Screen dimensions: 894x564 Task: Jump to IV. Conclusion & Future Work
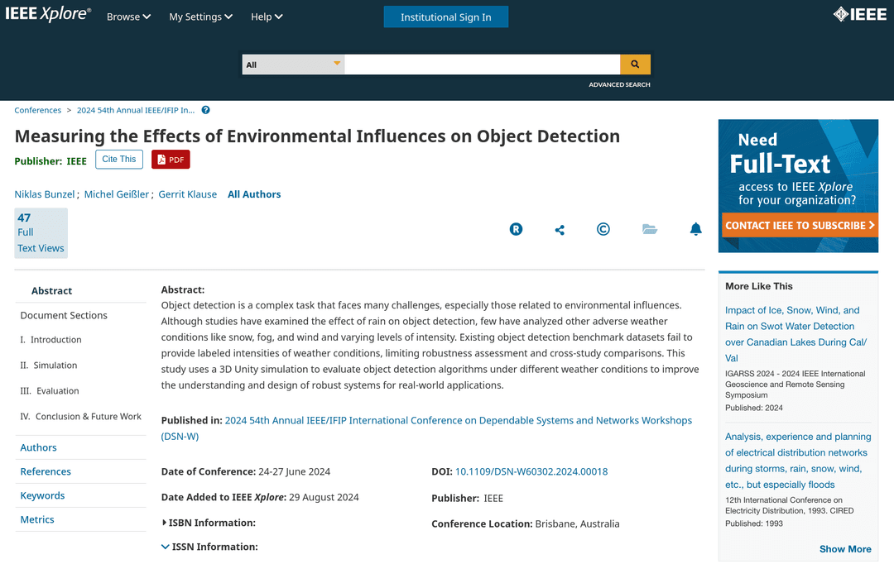pyautogui.click(x=80, y=417)
